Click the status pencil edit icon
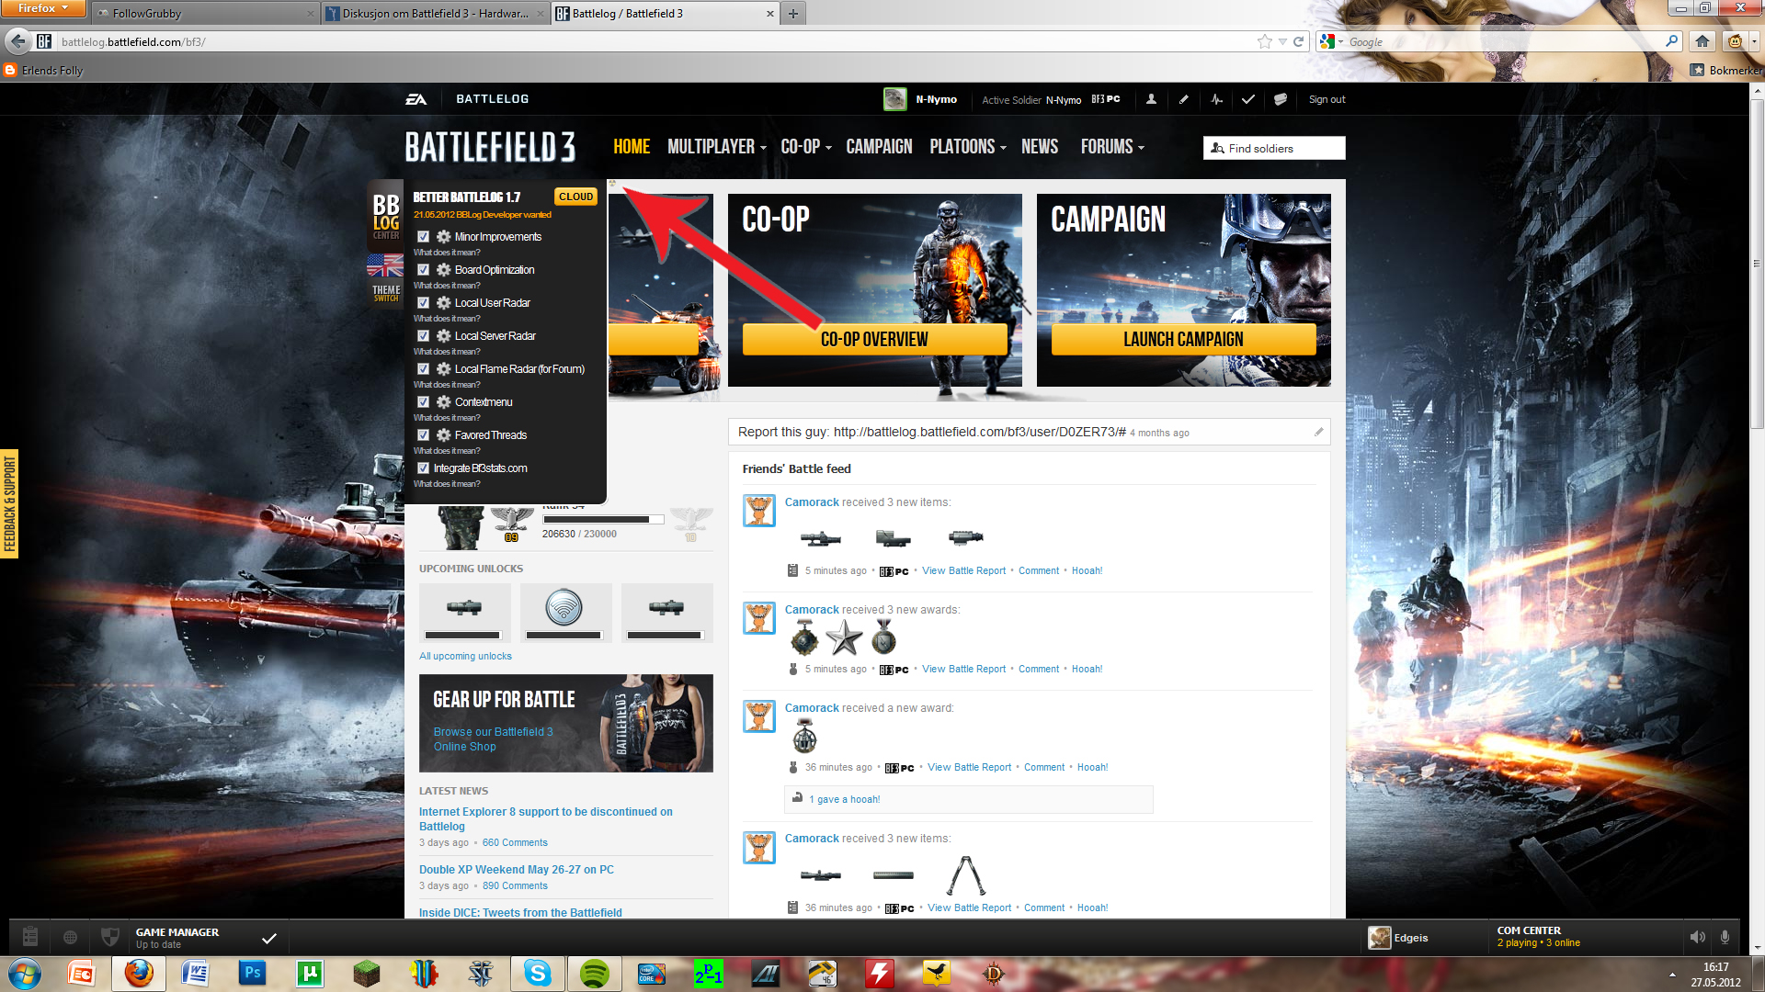The height and width of the screenshot is (992, 1765). [x=1318, y=432]
